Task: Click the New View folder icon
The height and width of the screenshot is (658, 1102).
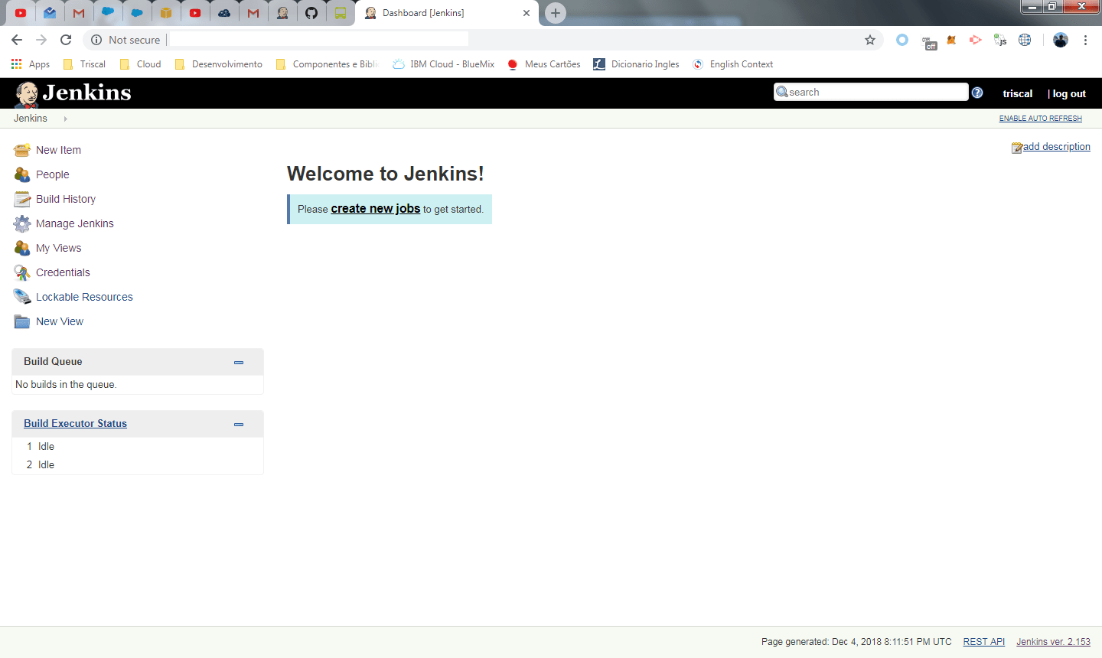Action: coord(22,321)
